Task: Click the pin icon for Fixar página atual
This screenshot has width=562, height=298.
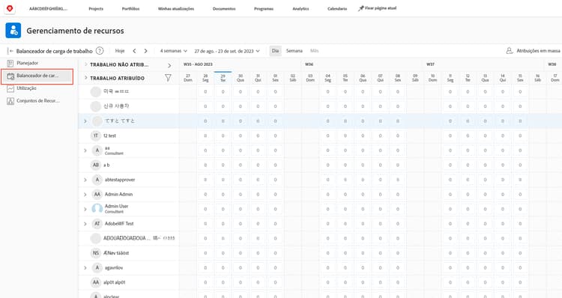Action: 360,8
